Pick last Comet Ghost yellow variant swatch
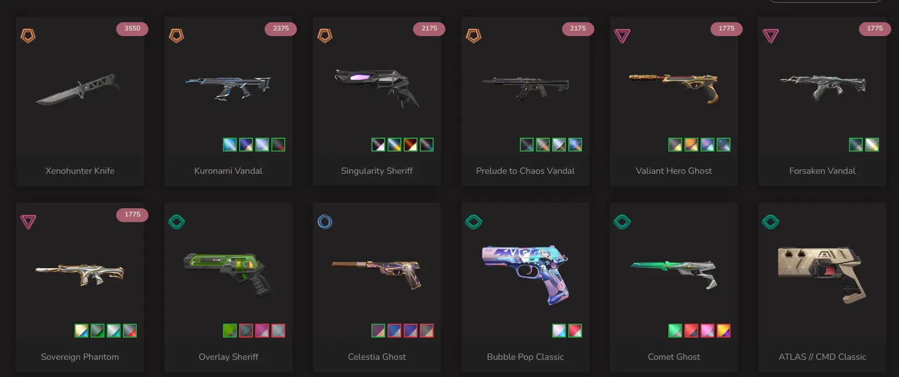 tap(723, 331)
